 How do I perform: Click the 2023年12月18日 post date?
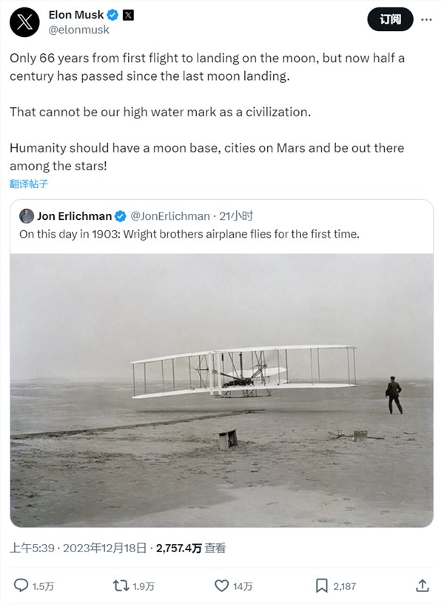point(105,548)
